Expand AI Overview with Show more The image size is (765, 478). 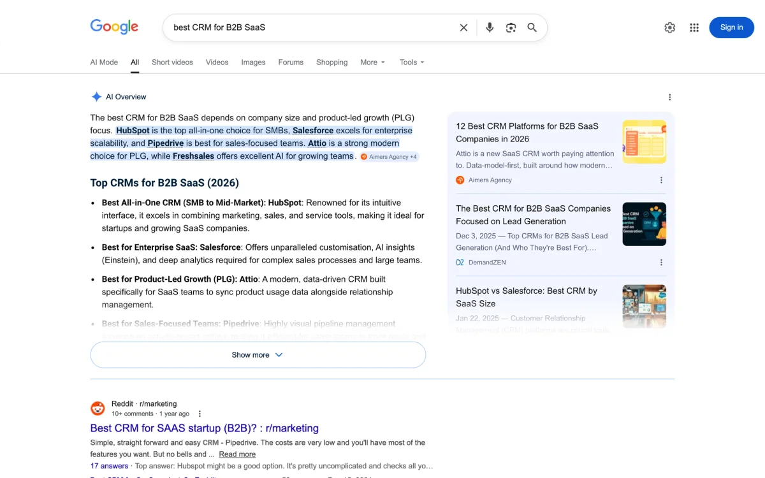(258, 355)
